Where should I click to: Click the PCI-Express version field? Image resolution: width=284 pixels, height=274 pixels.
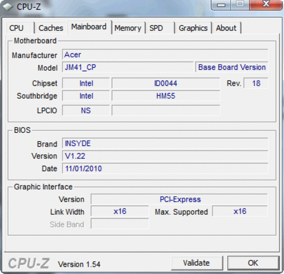(179, 199)
